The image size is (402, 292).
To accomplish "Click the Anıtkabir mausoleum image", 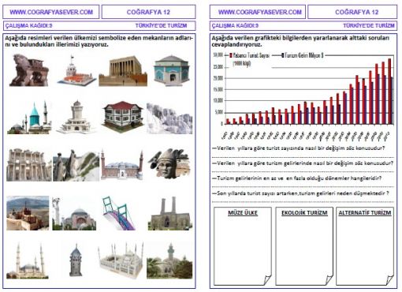I will tap(123, 70).
